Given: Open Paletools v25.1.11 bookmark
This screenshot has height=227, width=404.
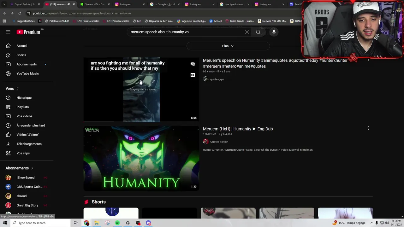Looking at the screenshot, I should point(57,21).
